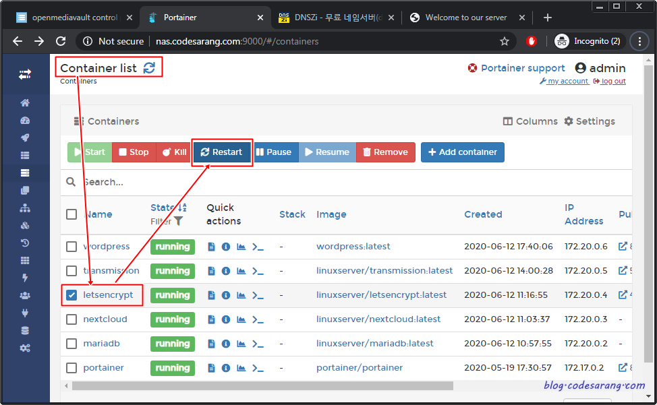Click the Remove button
This screenshot has width=657, height=405.
(385, 152)
